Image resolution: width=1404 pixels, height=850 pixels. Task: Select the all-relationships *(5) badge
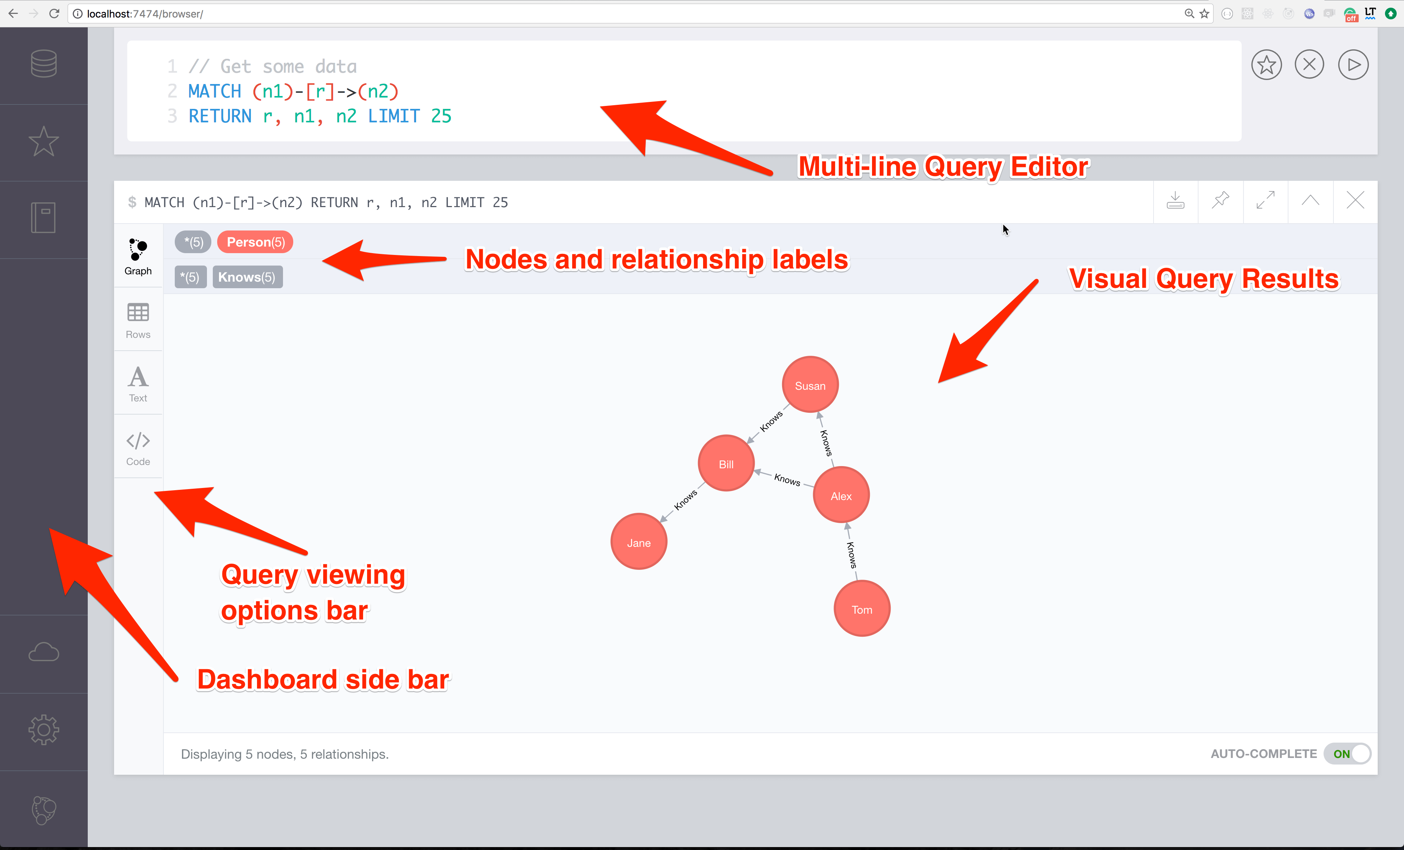click(190, 277)
